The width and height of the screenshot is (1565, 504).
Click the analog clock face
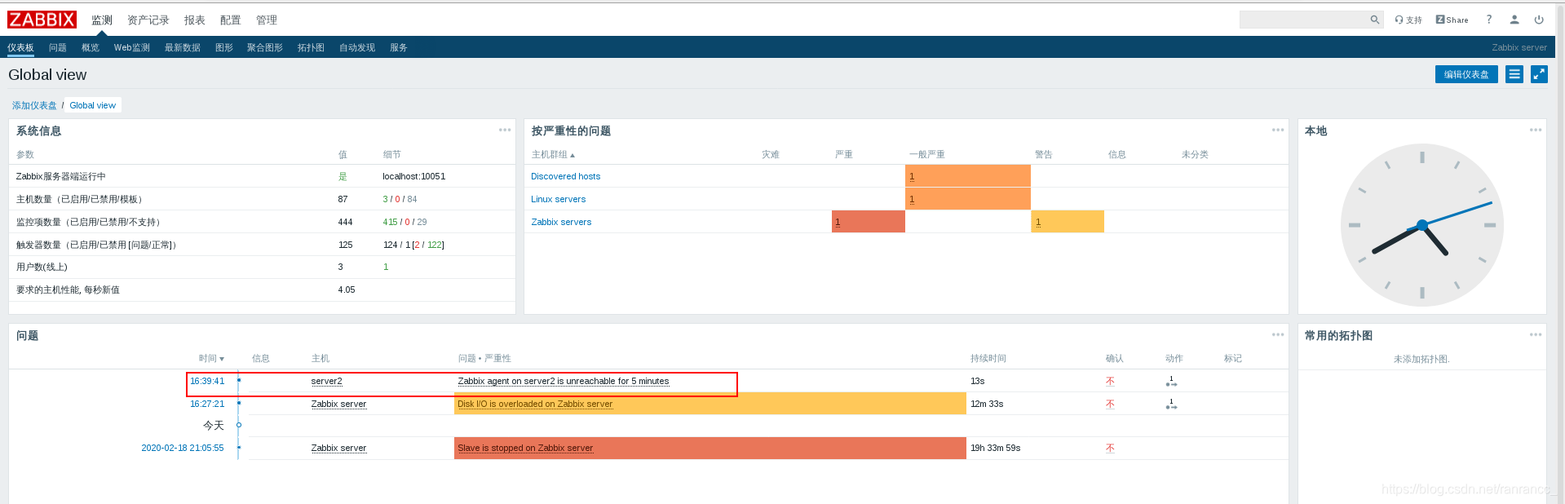(x=1422, y=225)
